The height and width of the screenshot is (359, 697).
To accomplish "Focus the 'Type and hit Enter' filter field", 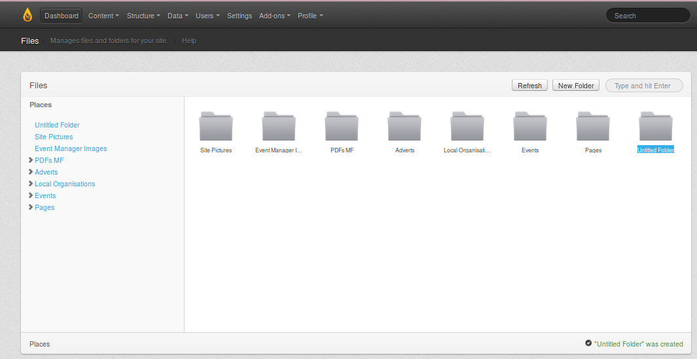I will [644, 86].
